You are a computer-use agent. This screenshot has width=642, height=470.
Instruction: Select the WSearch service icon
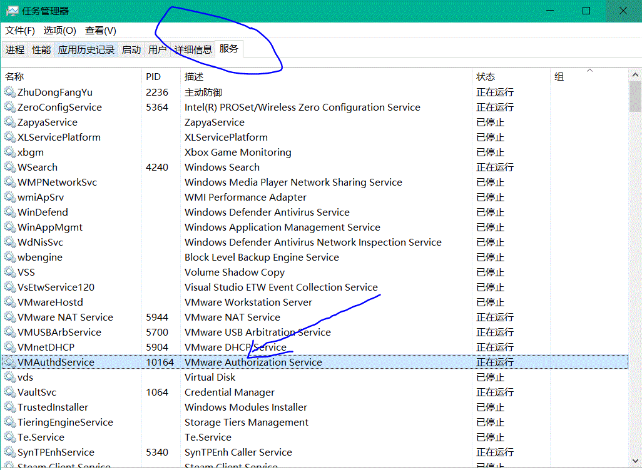10,167
